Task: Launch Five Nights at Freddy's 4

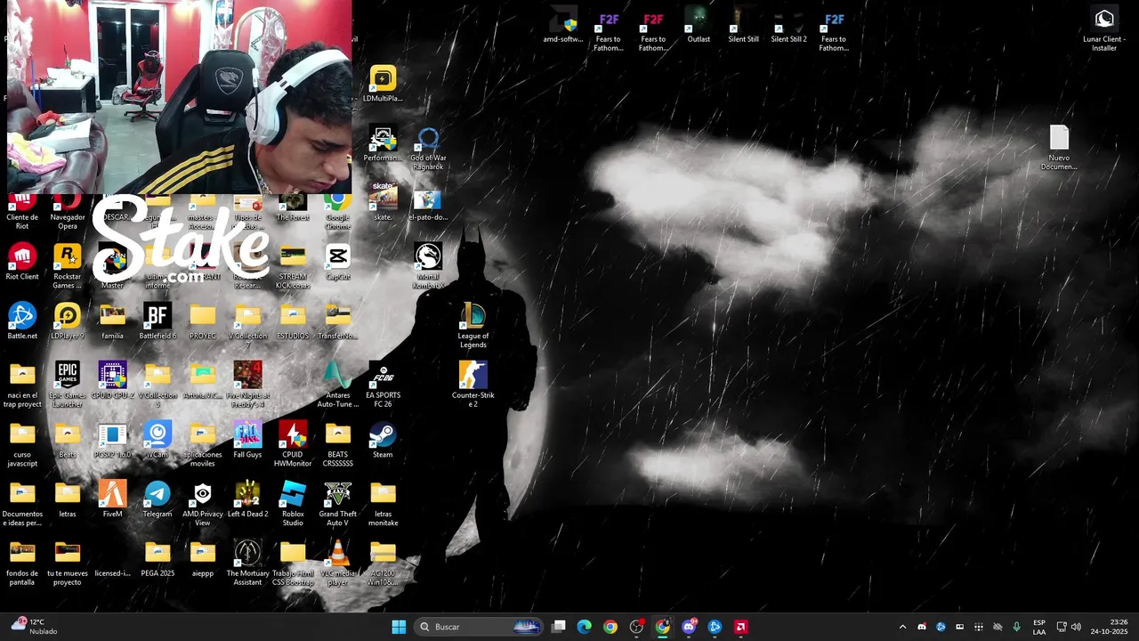Action: pos(247,385)
